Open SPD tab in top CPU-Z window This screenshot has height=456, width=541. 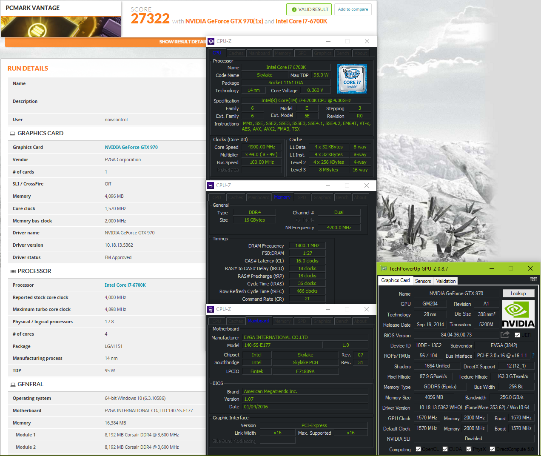(302, 53)
